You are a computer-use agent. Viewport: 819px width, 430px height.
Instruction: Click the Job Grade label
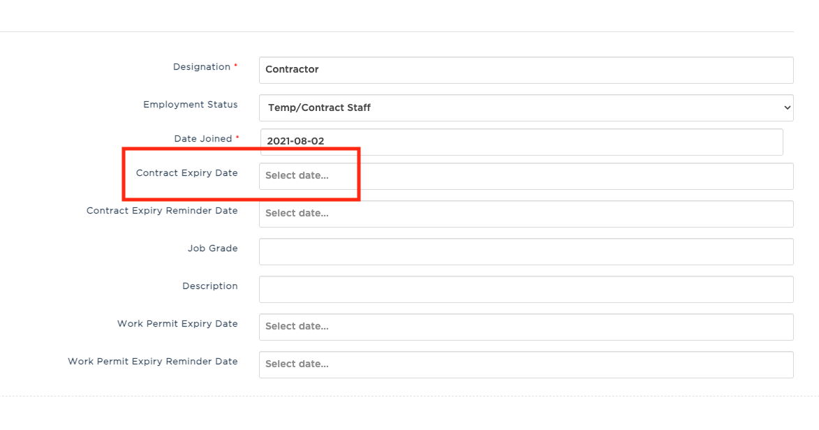[212, 249]
